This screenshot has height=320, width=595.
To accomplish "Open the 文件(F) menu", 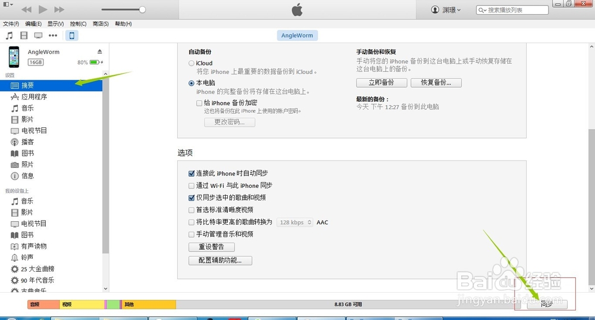I will point(11,24).
